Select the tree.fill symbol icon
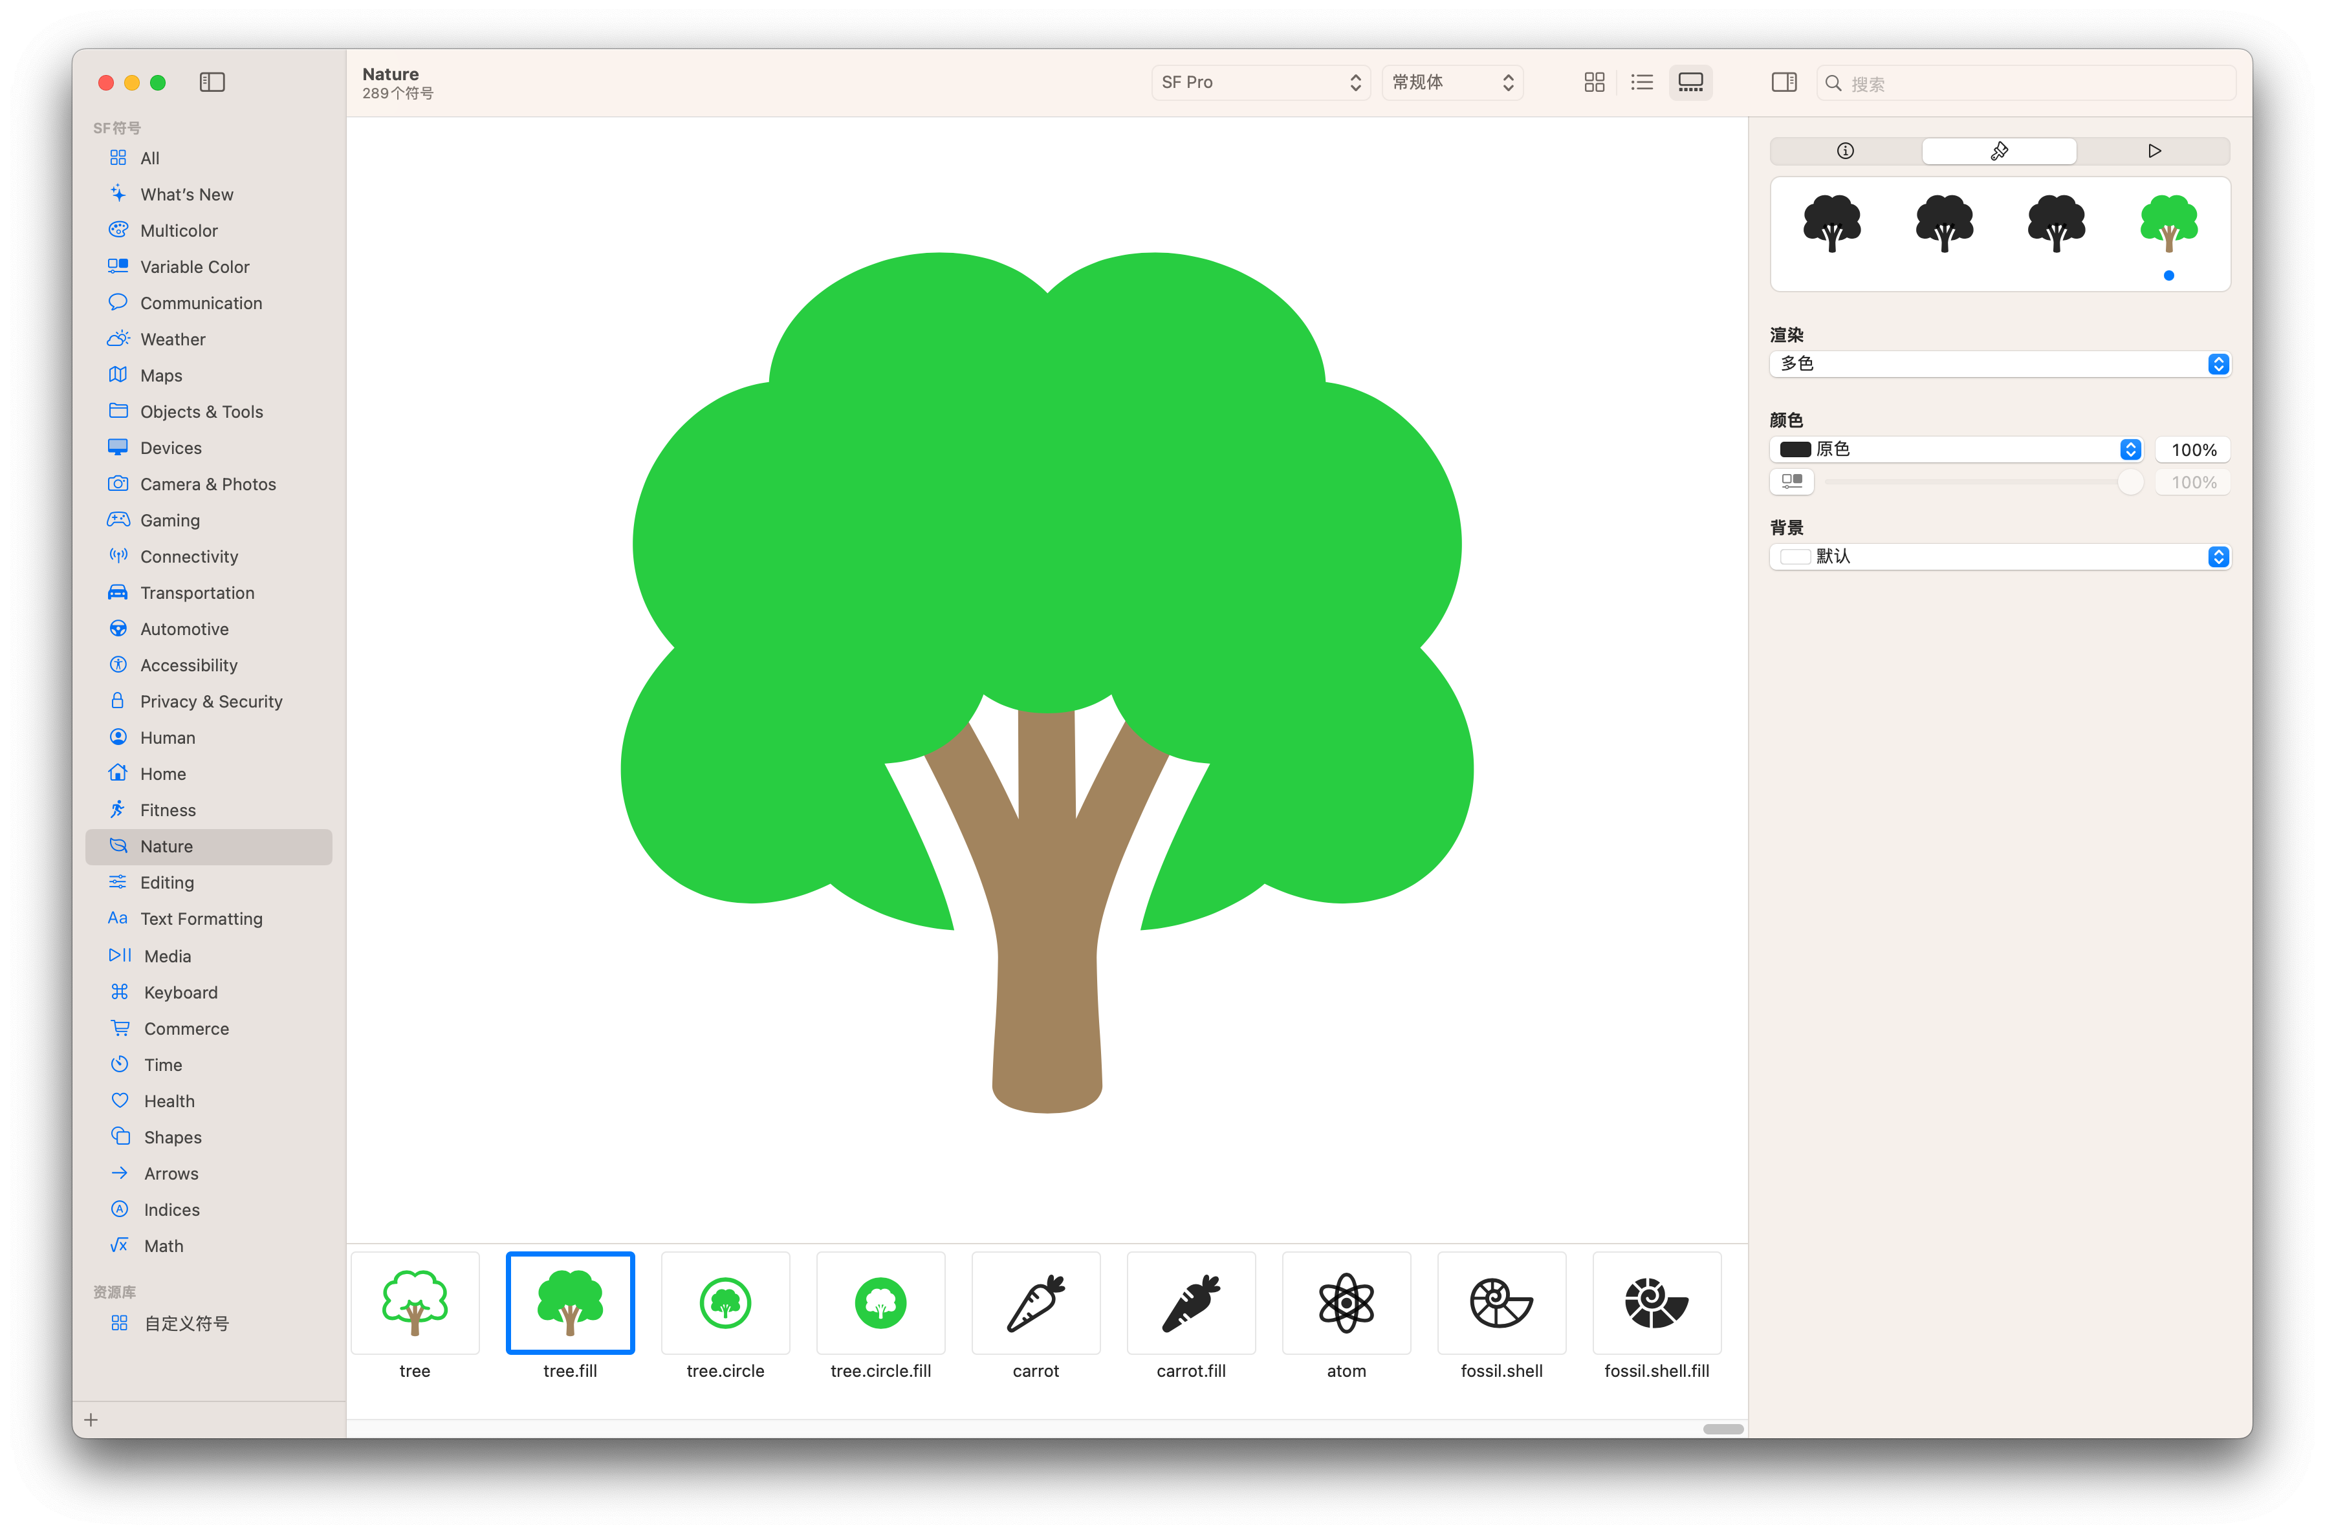Image resolution: width=2325 pixels, height=1534 pixels. point(570,1304)
